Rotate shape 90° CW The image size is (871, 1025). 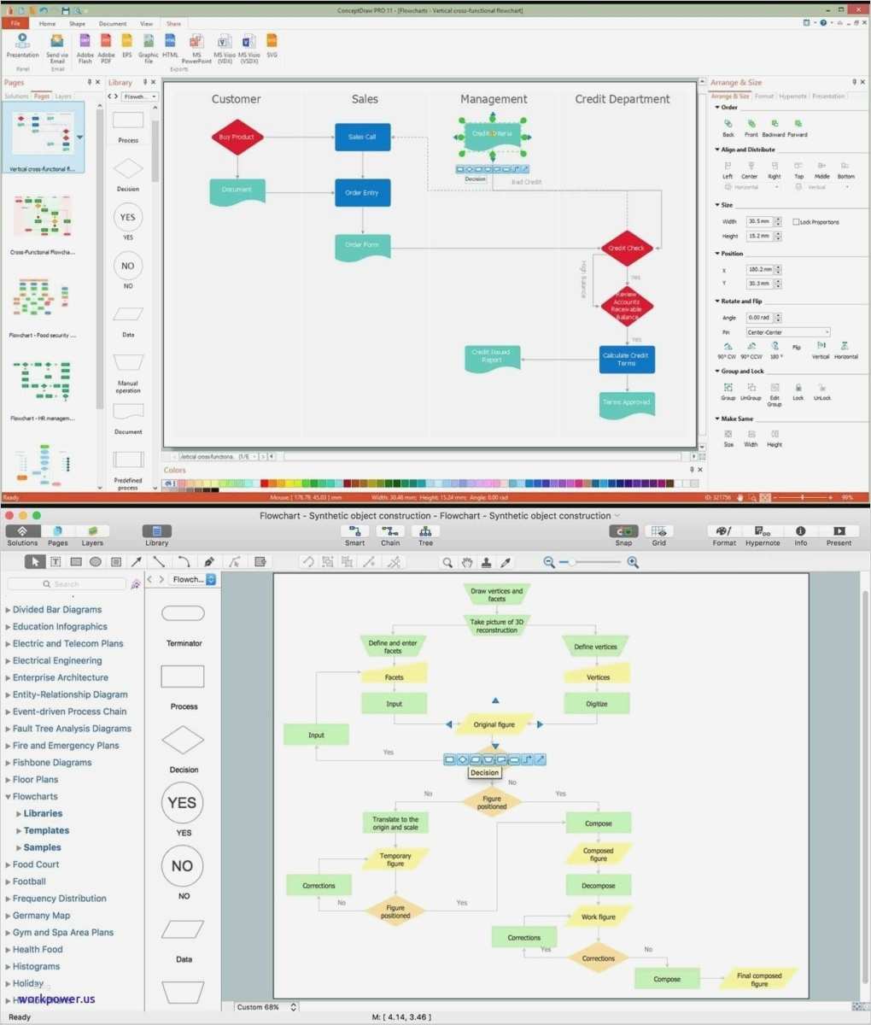(727, 347)
